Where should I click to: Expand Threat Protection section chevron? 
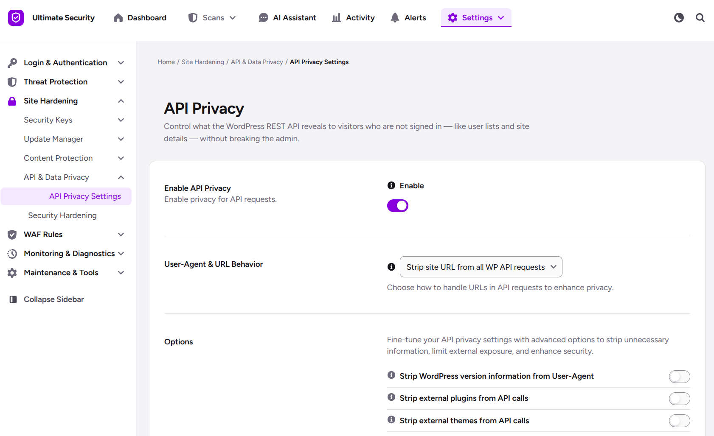tap(121, 82)
